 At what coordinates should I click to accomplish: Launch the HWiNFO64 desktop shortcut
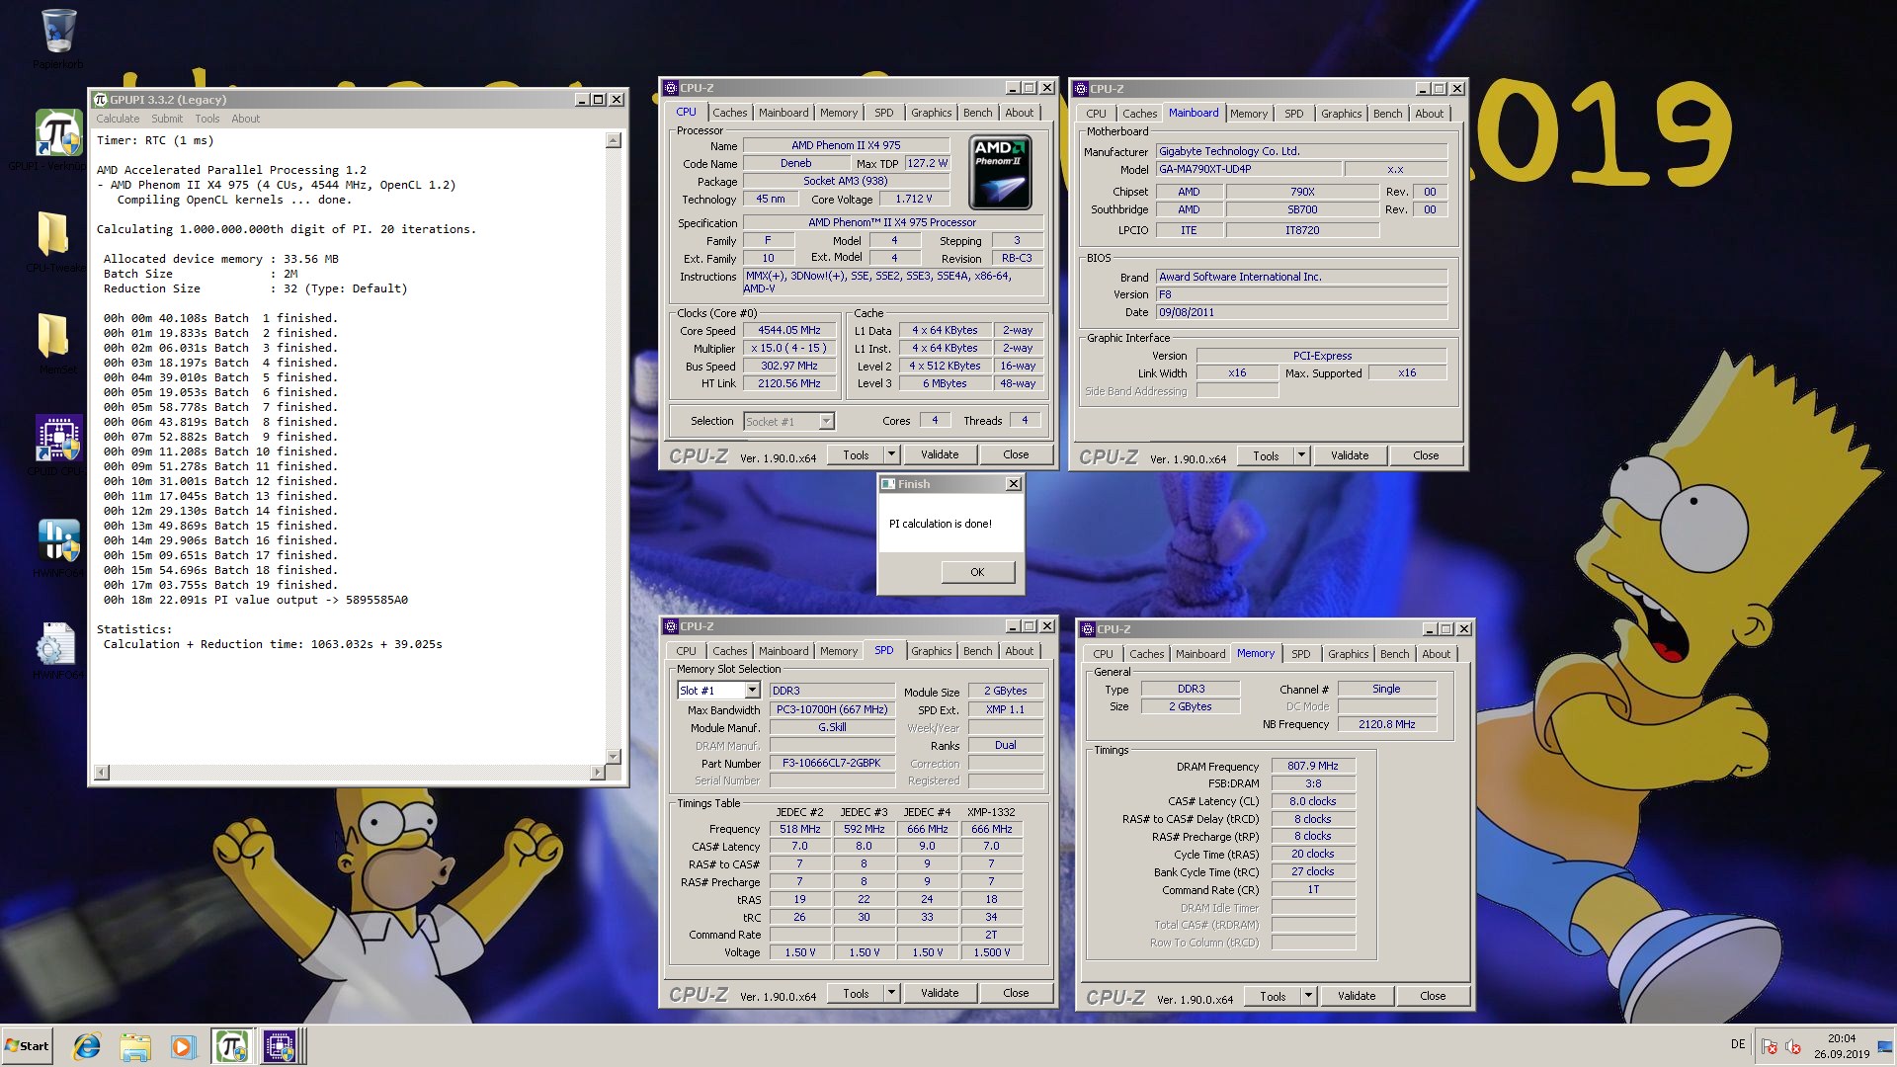[58, 541]
